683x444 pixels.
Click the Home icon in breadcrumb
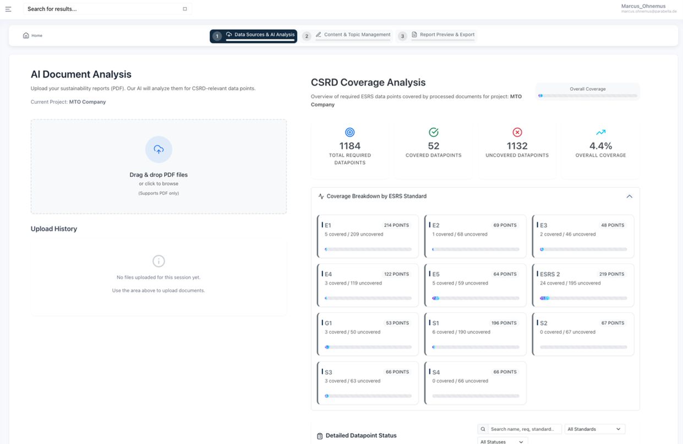pos(26,36)
